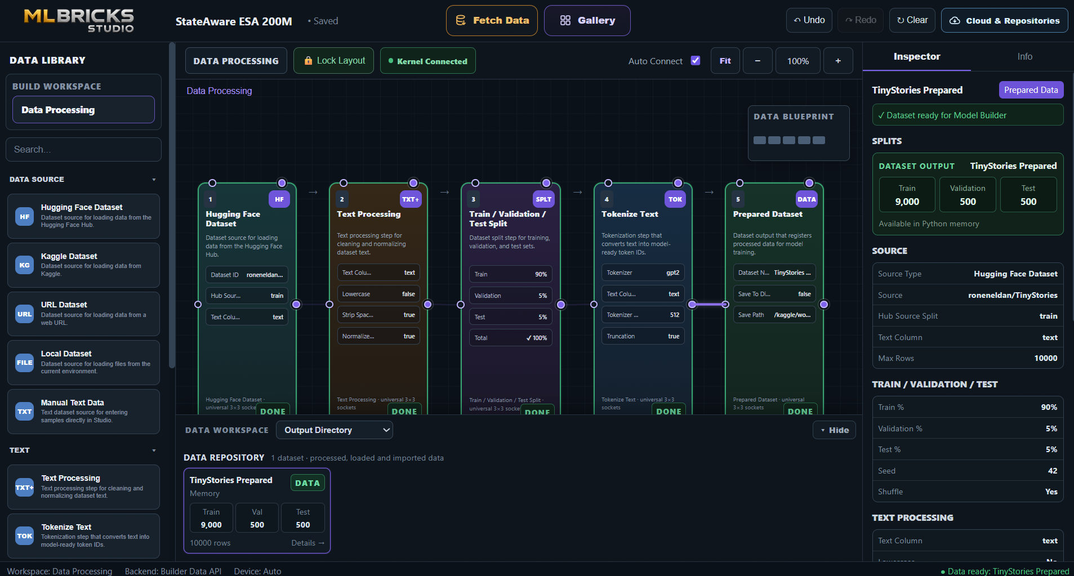
Task: Toggle the Normalize... true field
Action: pos(378,336)
